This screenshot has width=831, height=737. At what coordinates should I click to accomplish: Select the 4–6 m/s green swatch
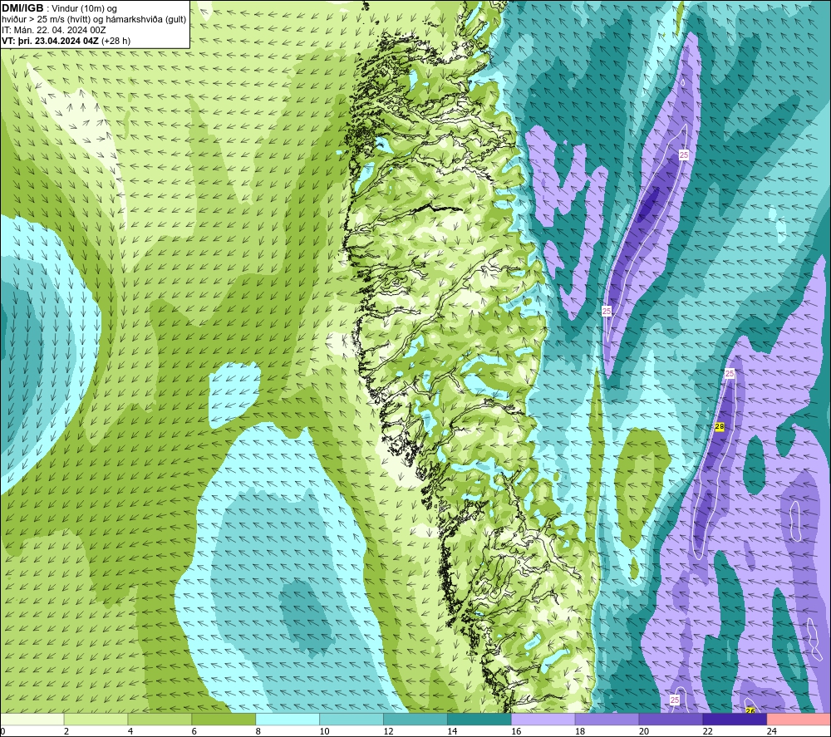(x=160, y=720)
